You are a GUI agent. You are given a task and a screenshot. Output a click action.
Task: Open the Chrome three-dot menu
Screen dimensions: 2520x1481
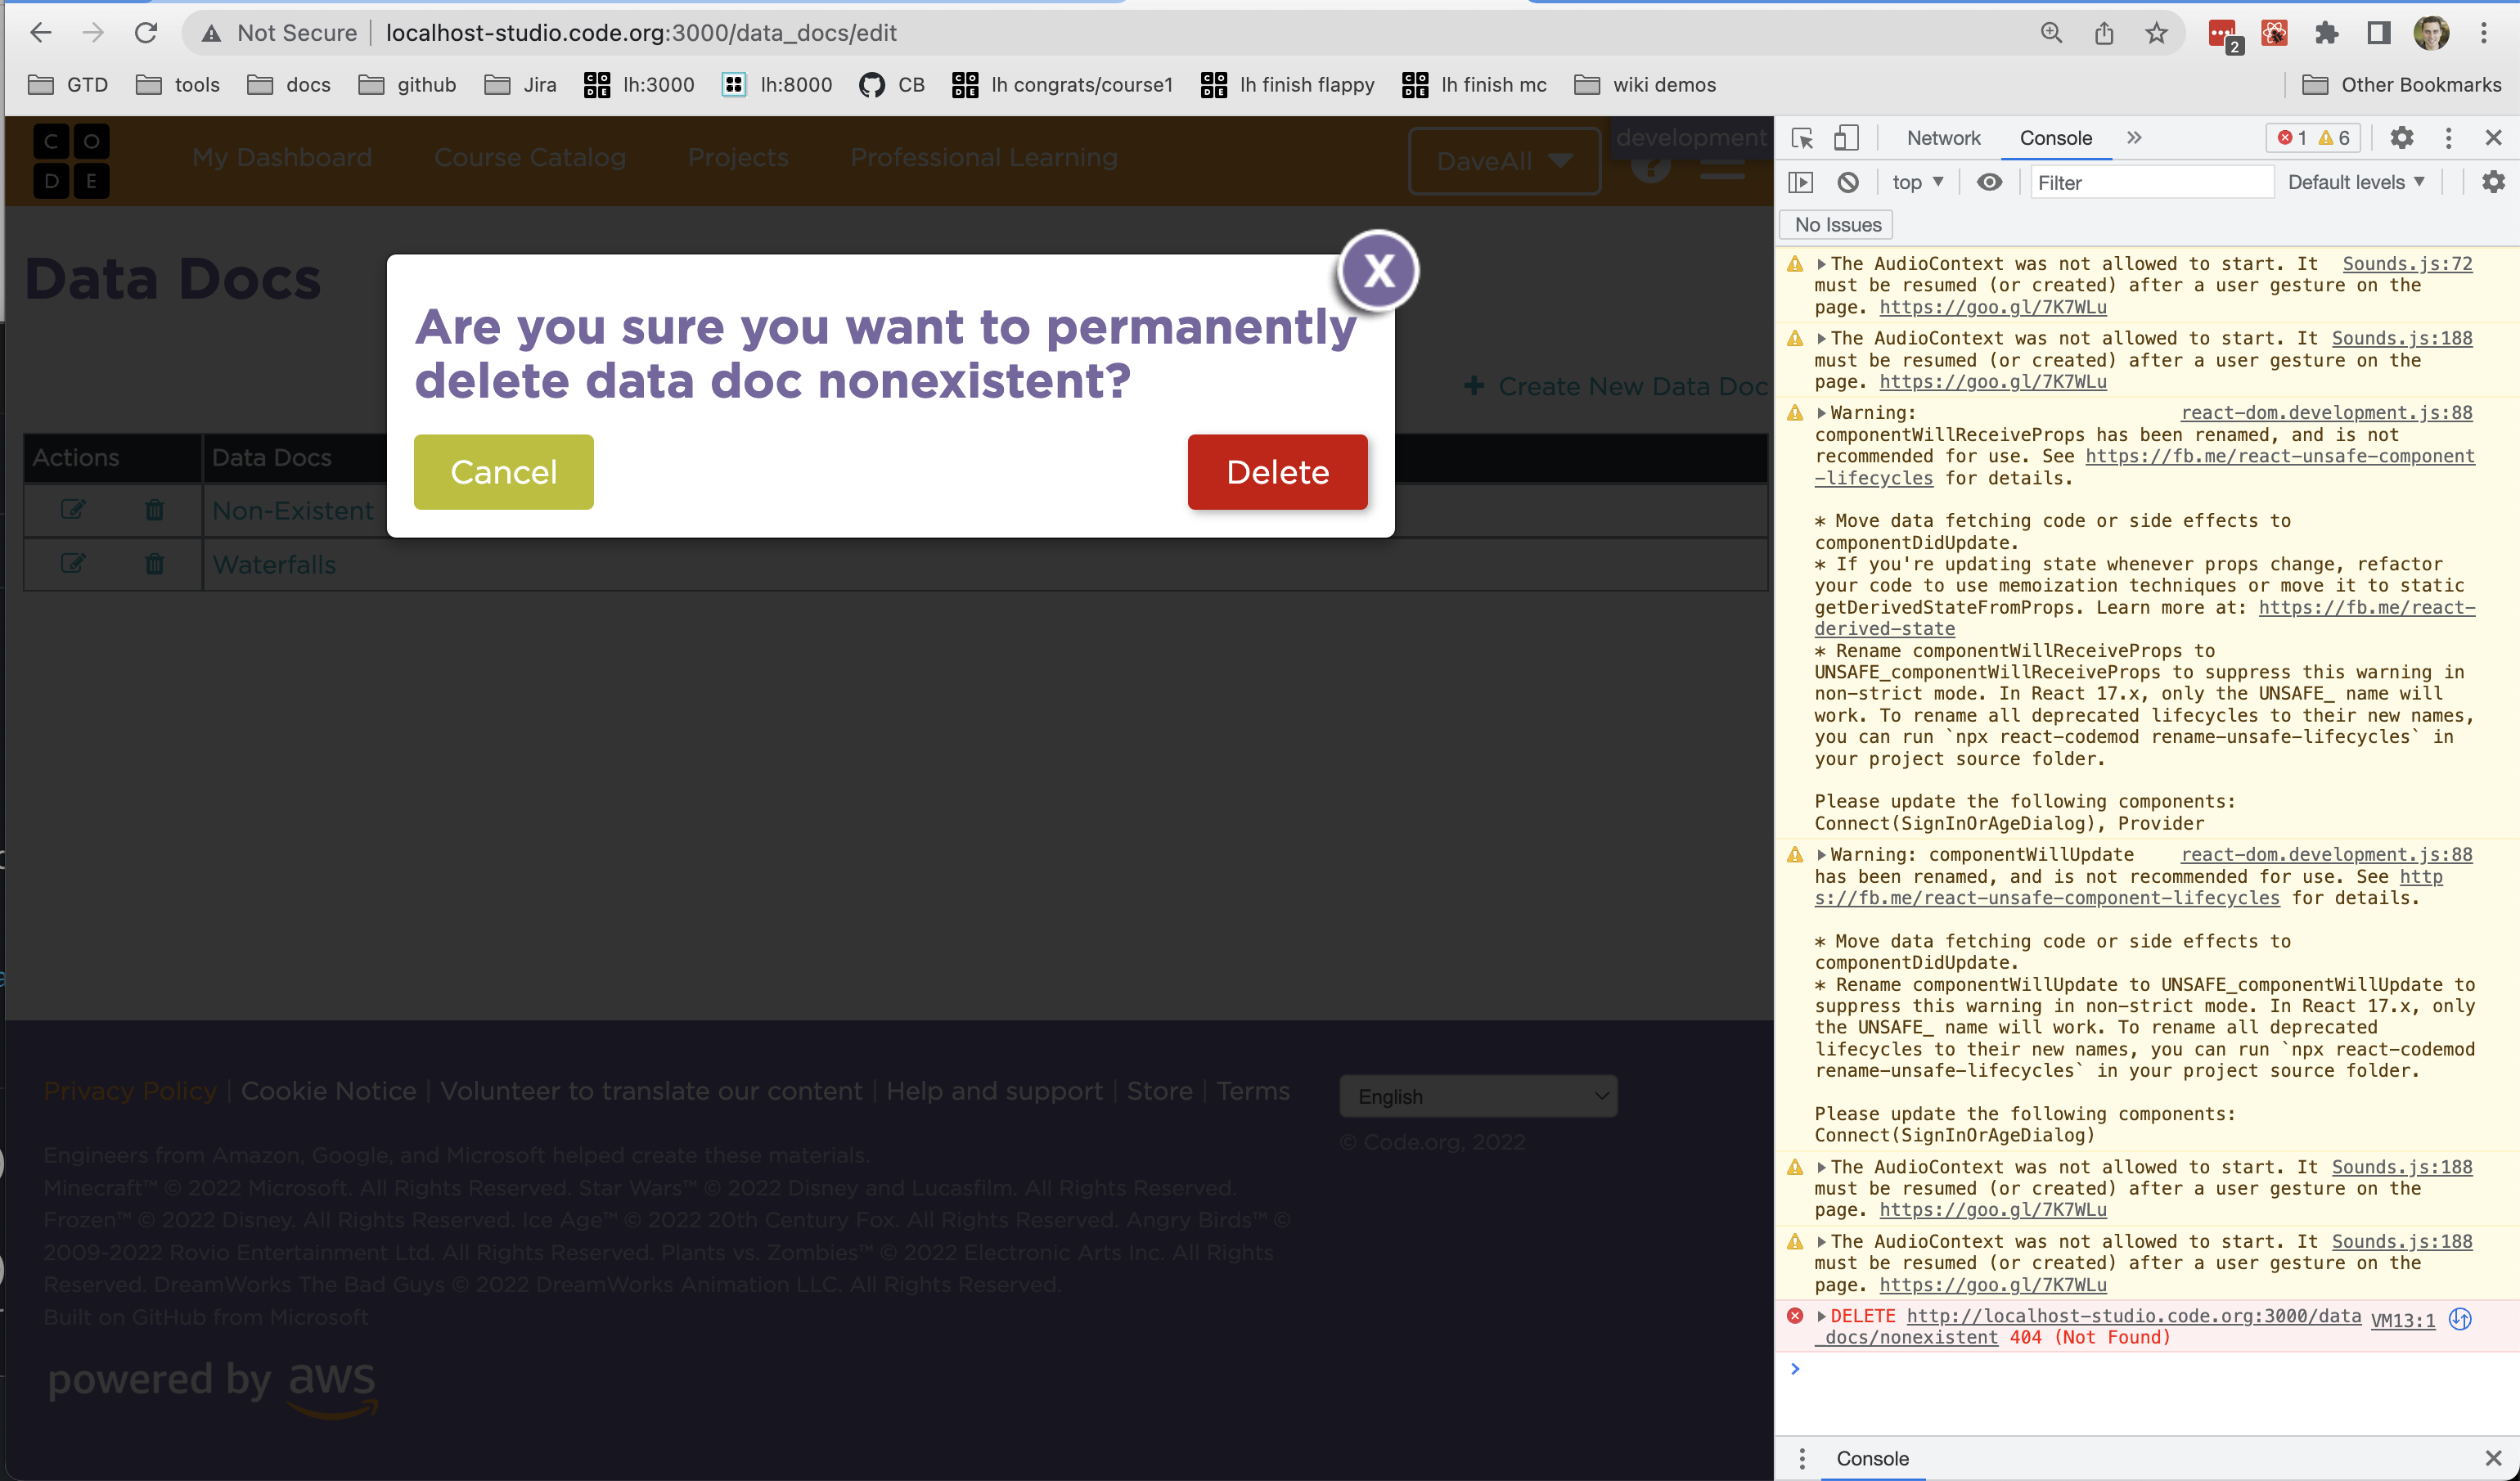pyautogui.click(x=2484, y=33)
